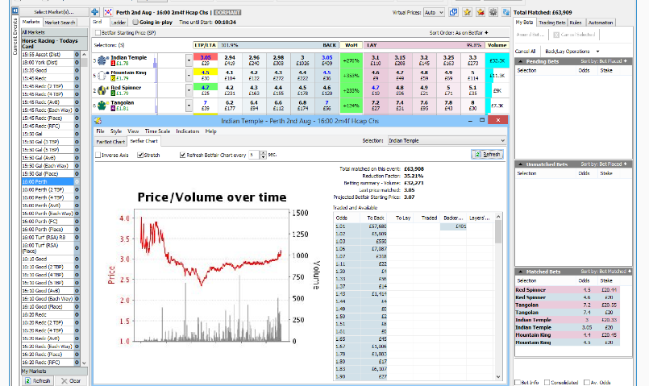649x386 pixels.
Task: Tick the Consolidated checkbox
Action: (x=547, y=382)
